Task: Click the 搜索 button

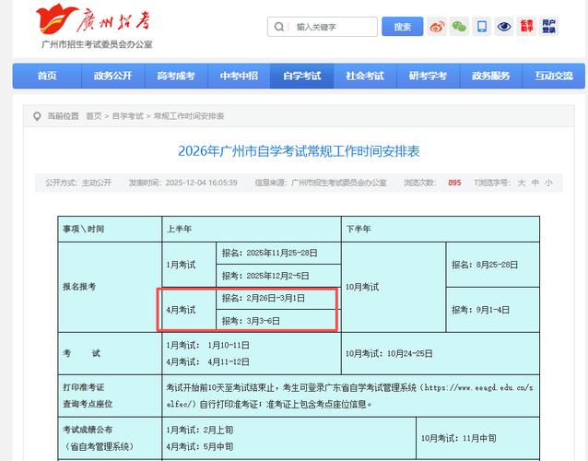Action: (x=403, y=27)
